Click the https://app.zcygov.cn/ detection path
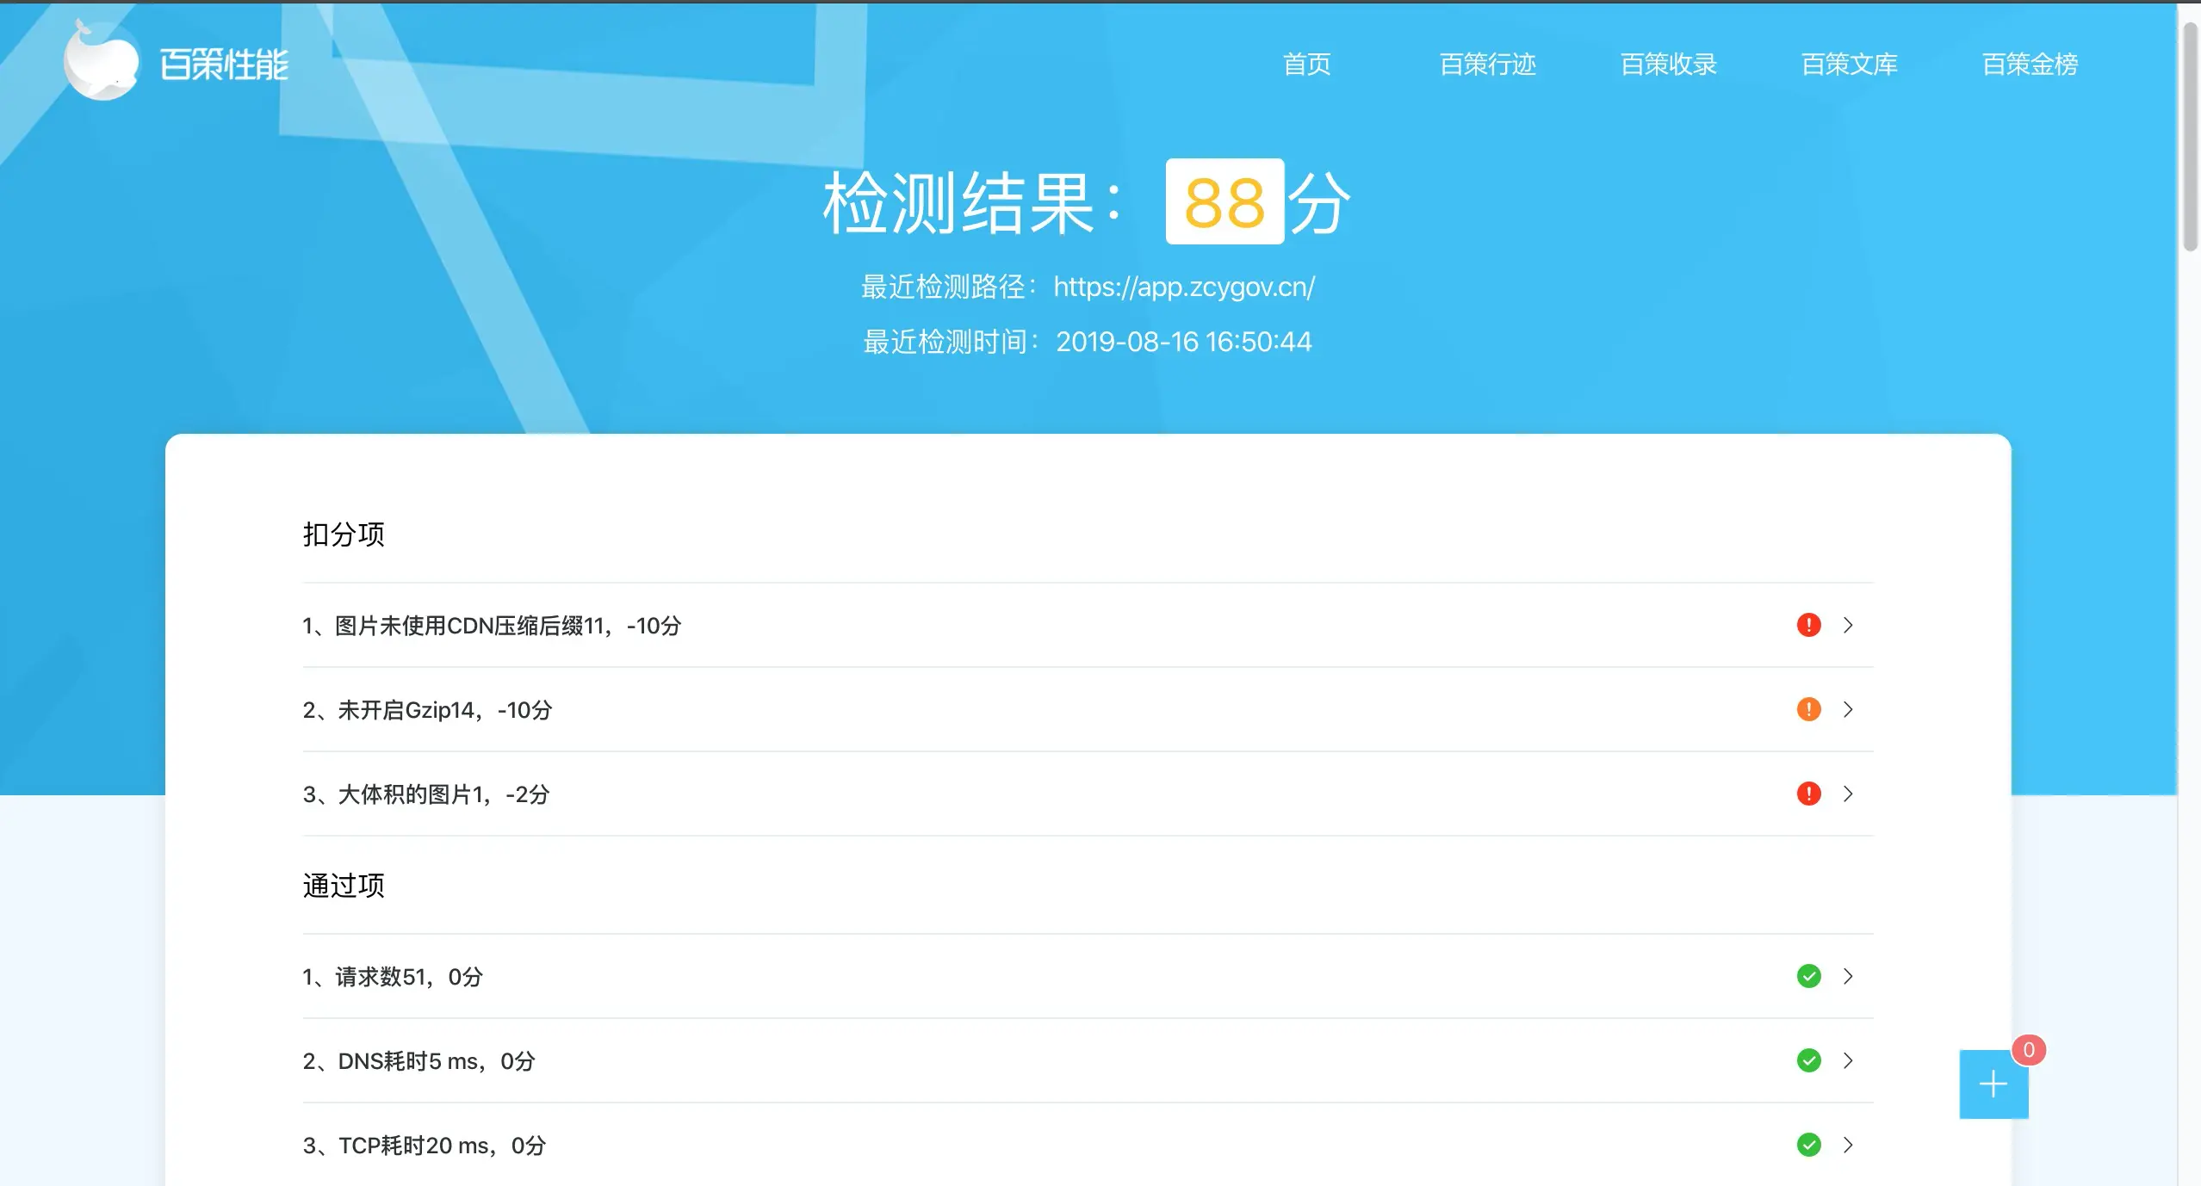The width and height of the screenshot is (2201, 1186). pos(1184,287)
